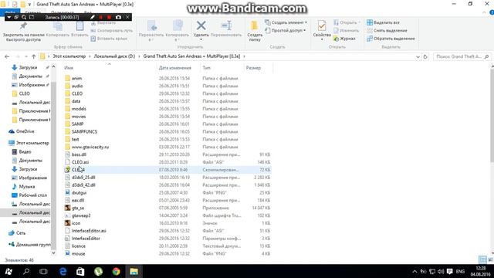494x278 pixels.
Task: Select the 'licence' text file
Action: click(x=79, y=246)
